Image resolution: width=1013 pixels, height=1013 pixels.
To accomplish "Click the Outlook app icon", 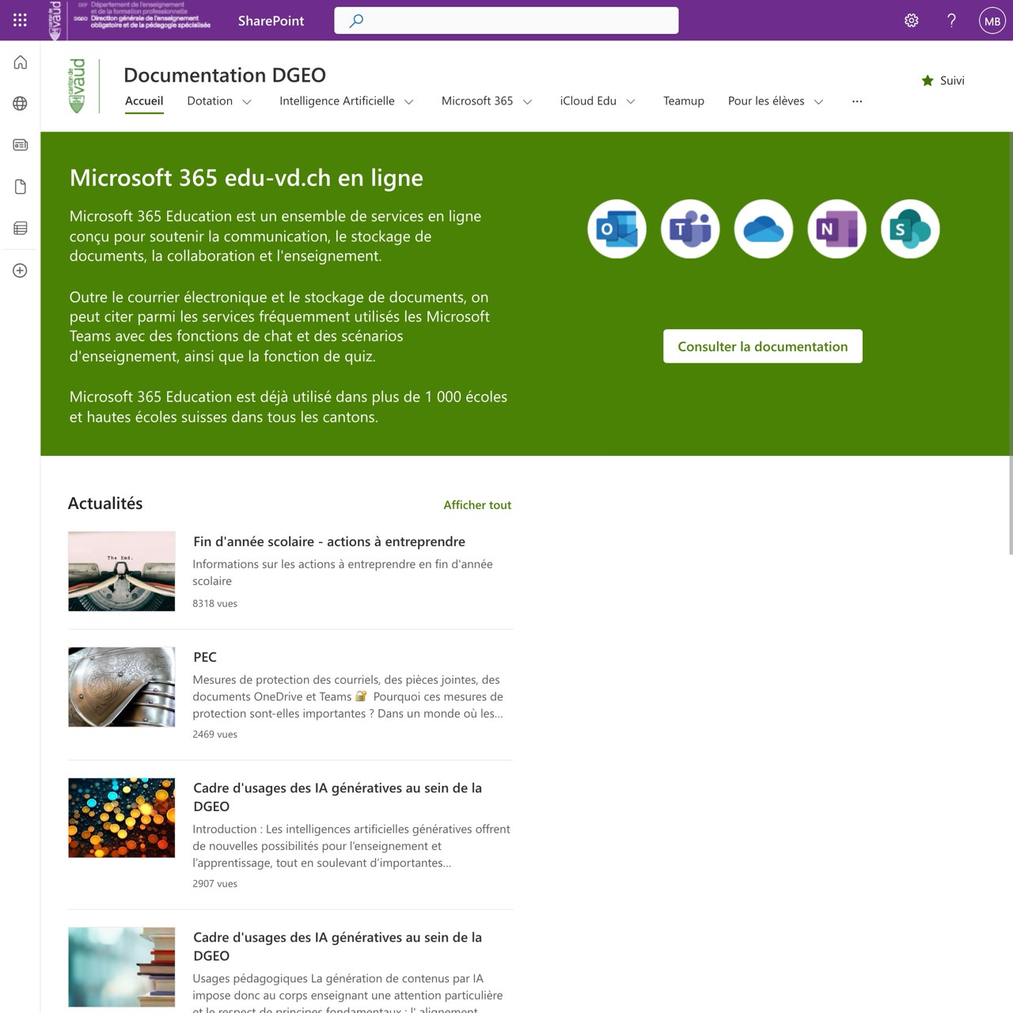I will point(617,229).
